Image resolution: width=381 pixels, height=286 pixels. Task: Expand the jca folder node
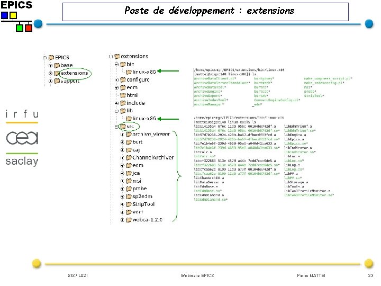(x=122, y=173)
